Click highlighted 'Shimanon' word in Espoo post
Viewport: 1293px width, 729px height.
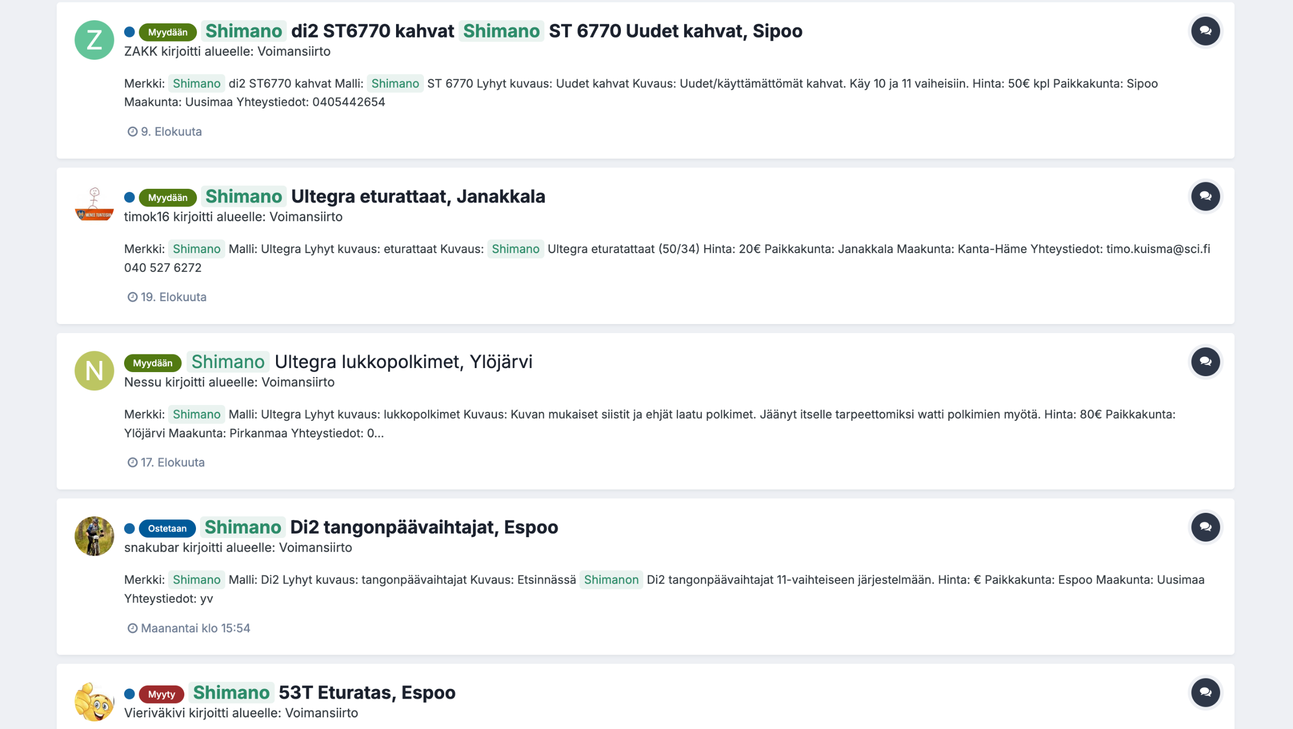(611, 580)
